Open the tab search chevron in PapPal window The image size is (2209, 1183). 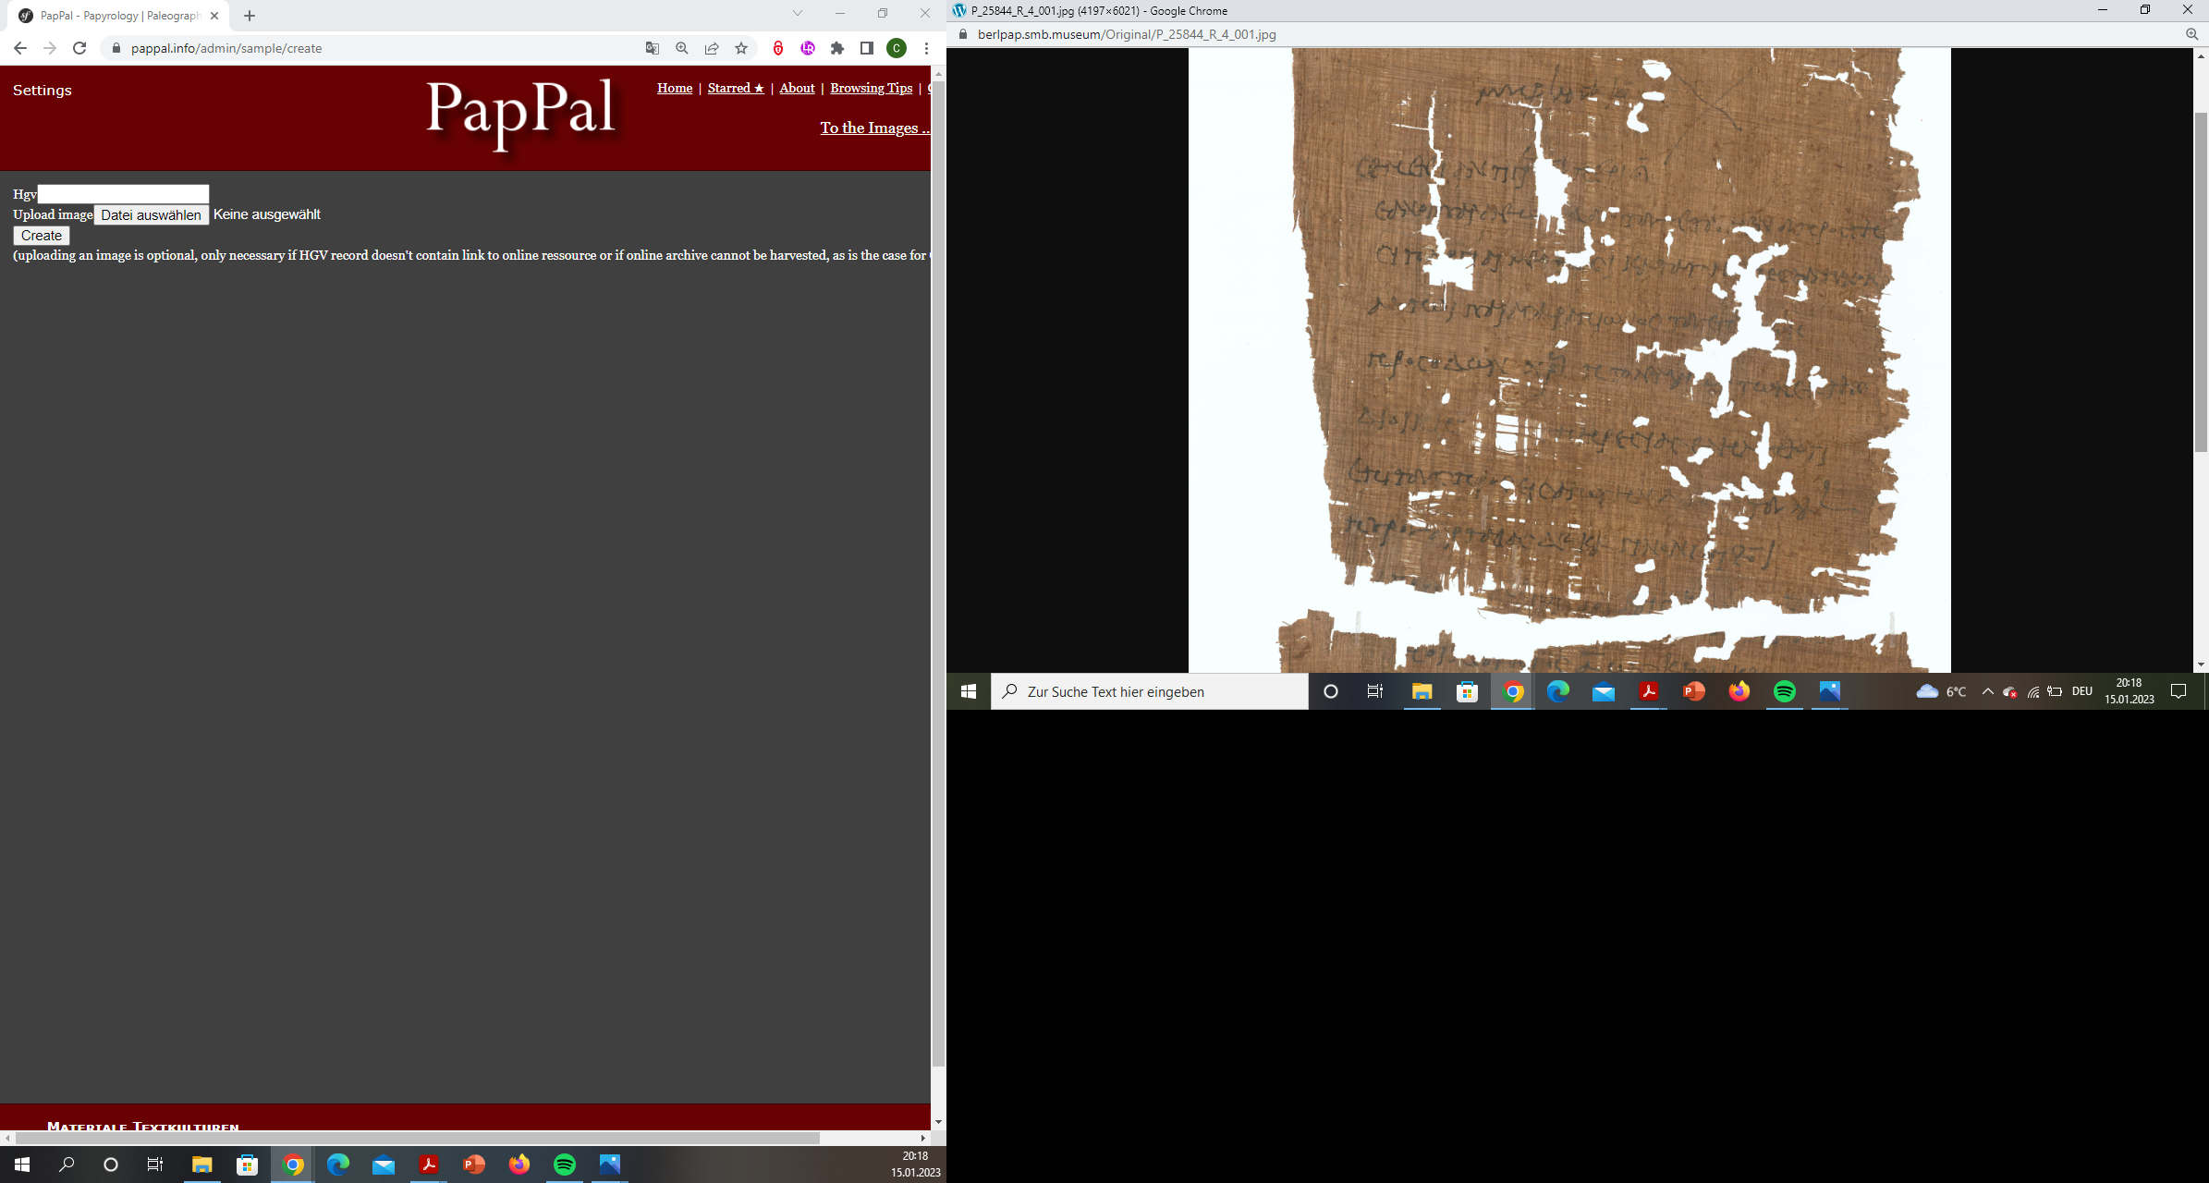click(x=798, y=13)
